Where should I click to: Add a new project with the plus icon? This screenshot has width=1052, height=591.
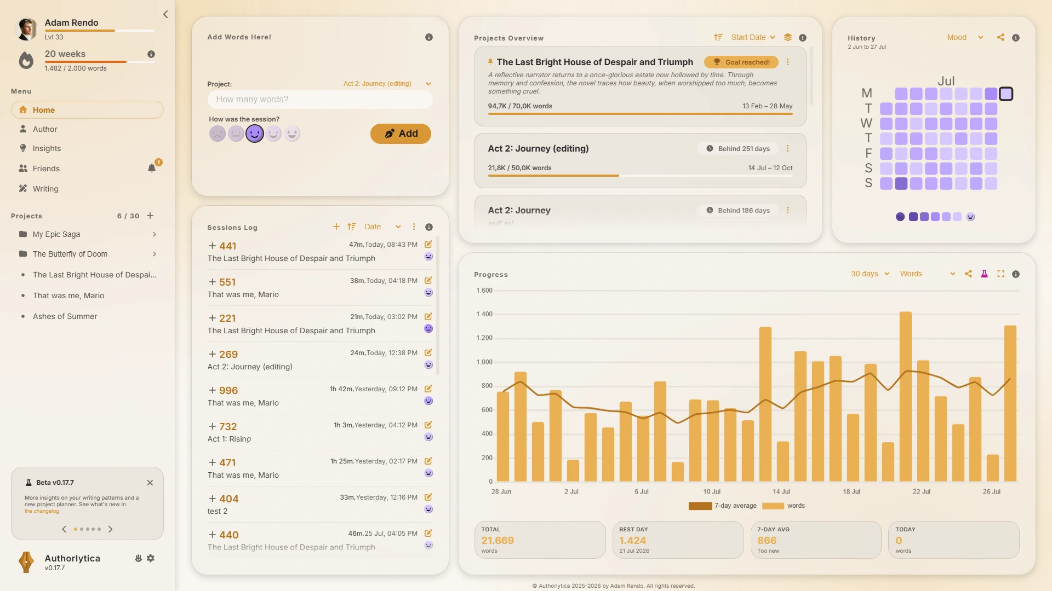(x=150, y=216)
